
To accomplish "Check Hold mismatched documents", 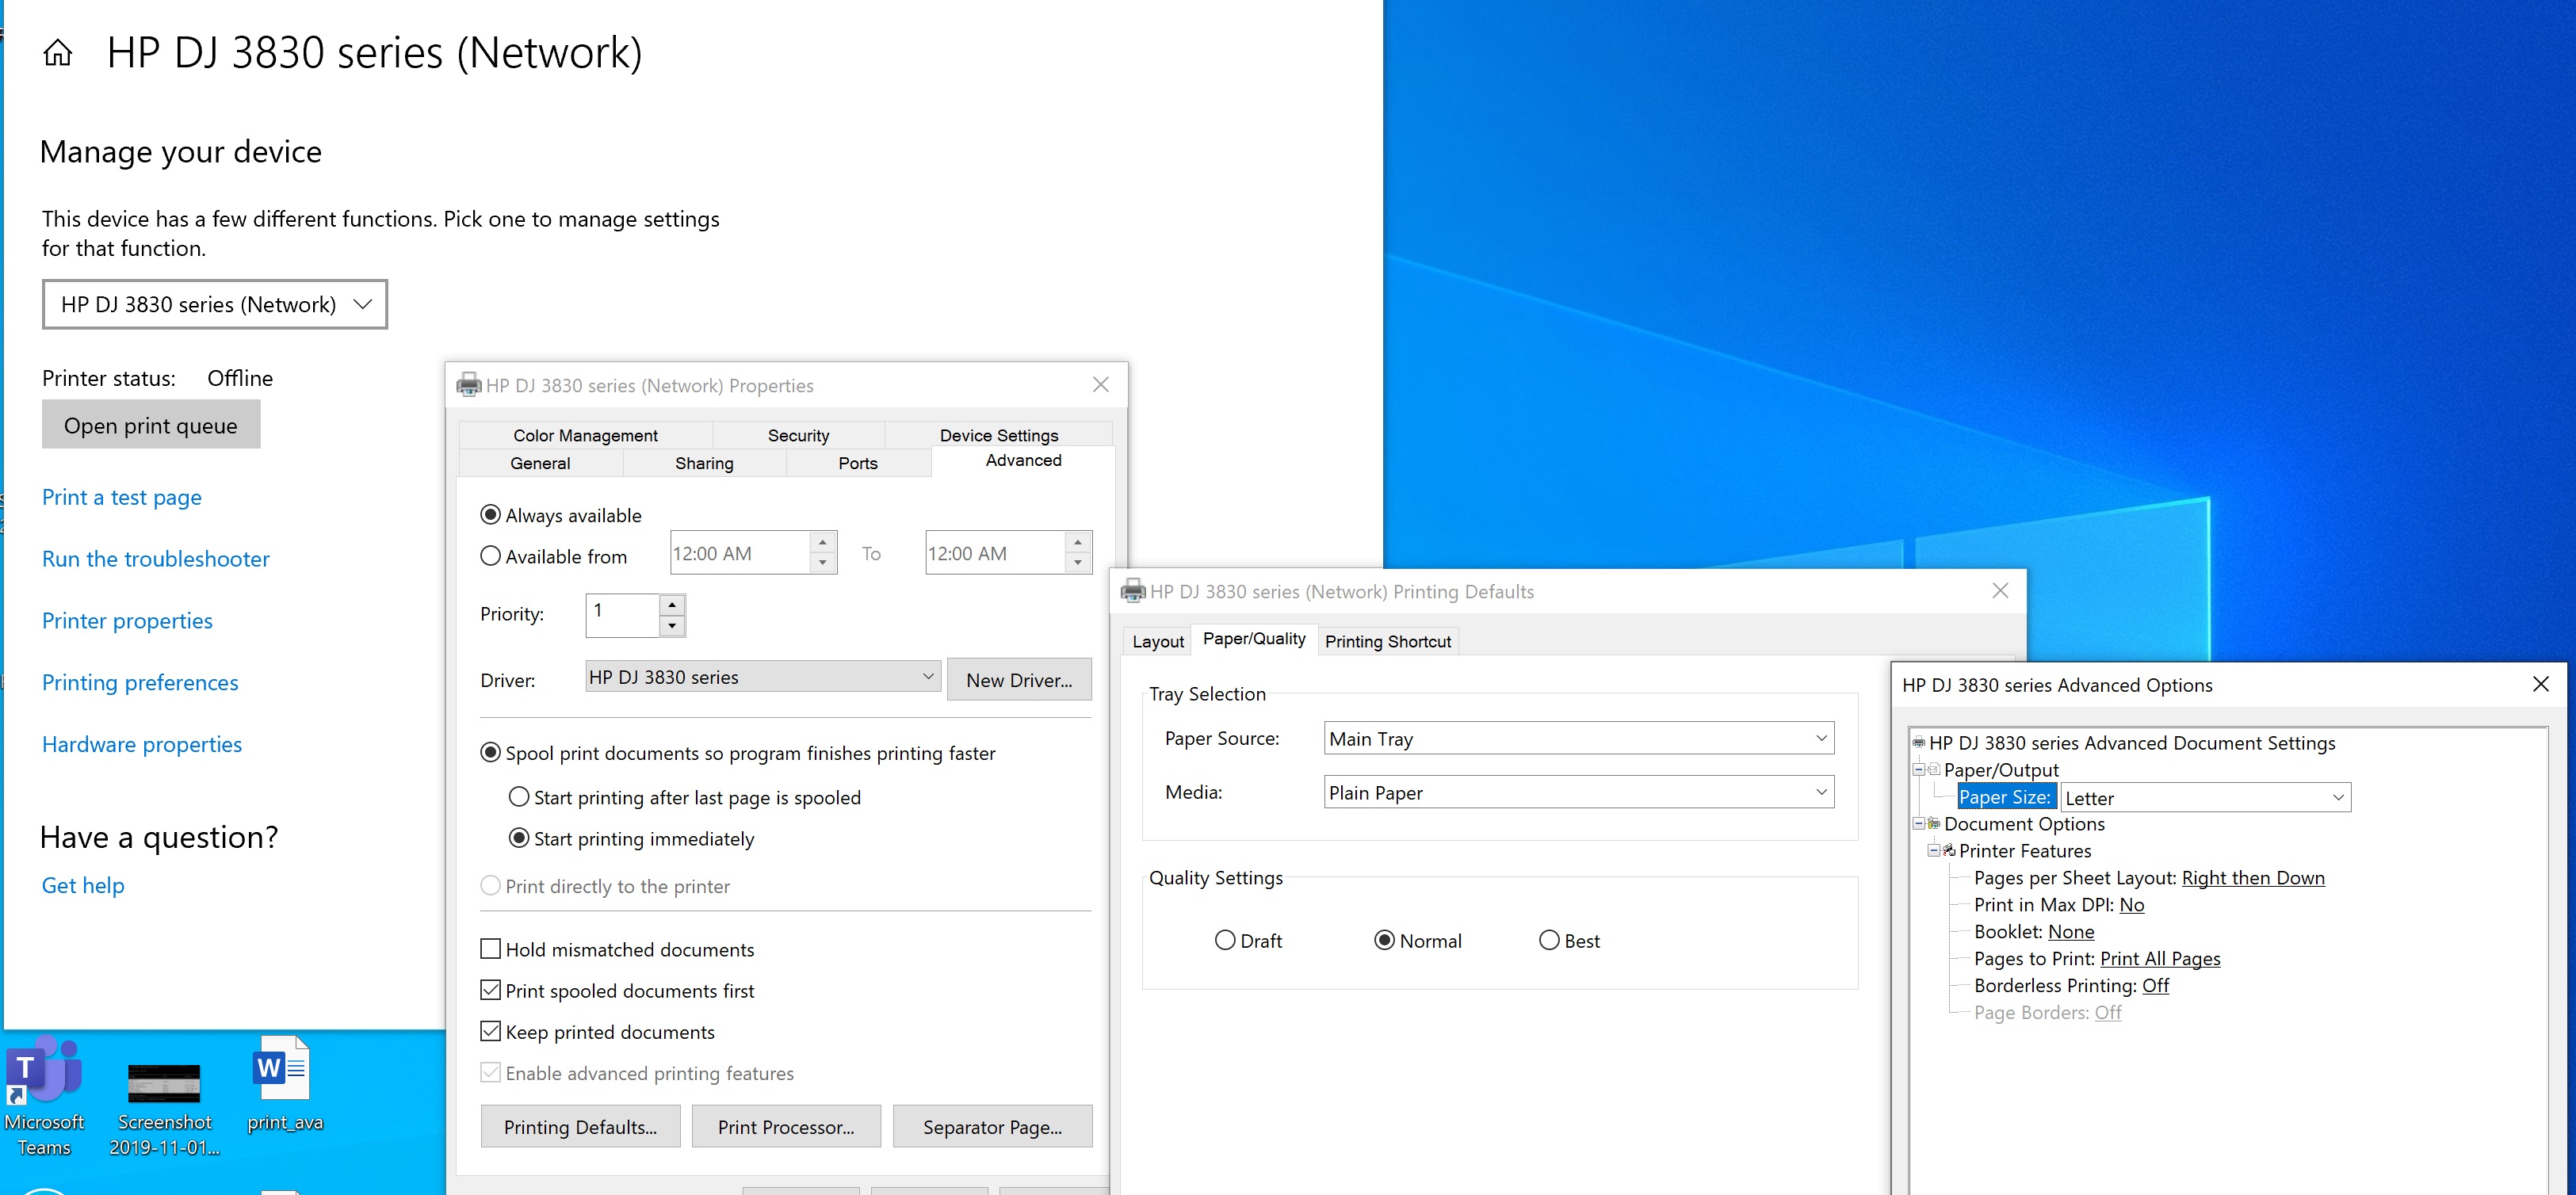I will [491, 948].
